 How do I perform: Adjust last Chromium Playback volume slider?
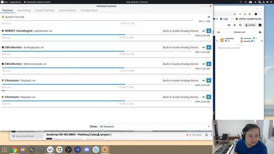click(97, 101)
